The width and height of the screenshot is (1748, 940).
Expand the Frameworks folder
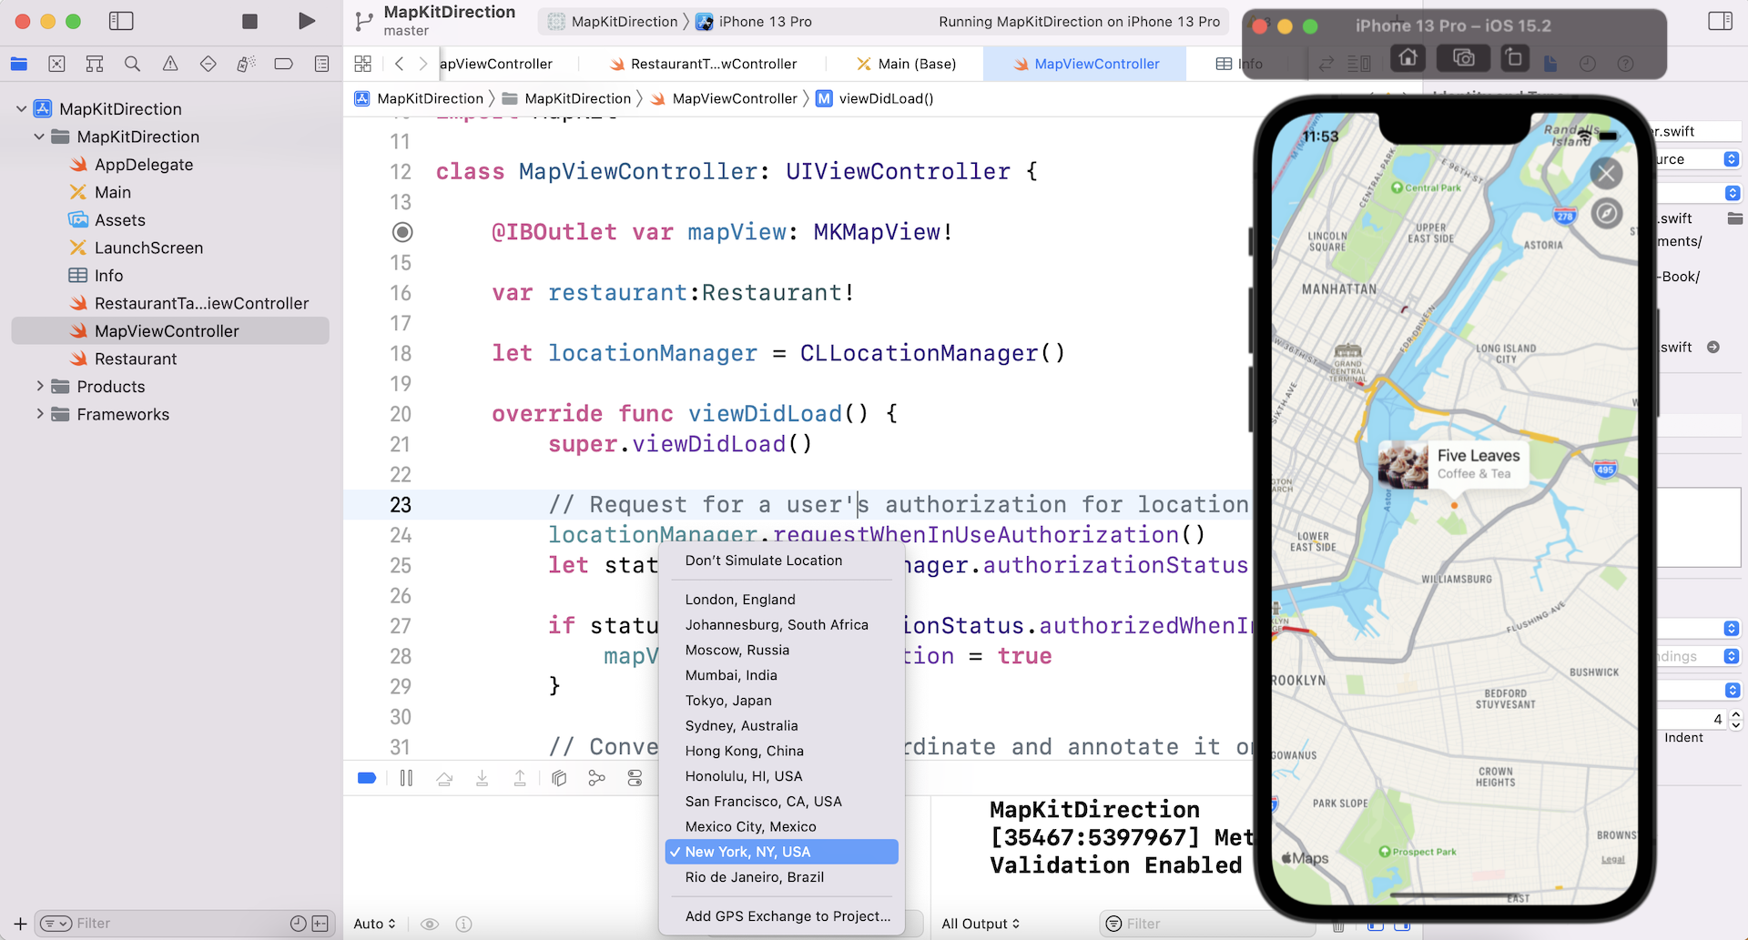click(x=40, y=415)
